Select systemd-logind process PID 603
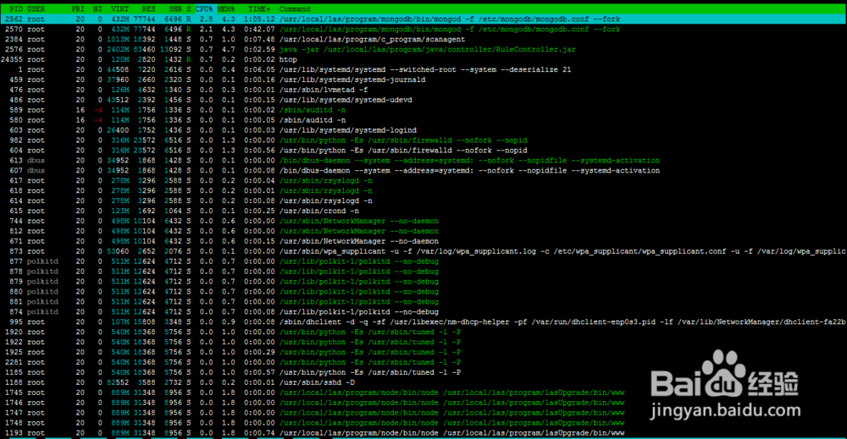The image size is (847, 439). pyautogui.click(x=423, y=130)
